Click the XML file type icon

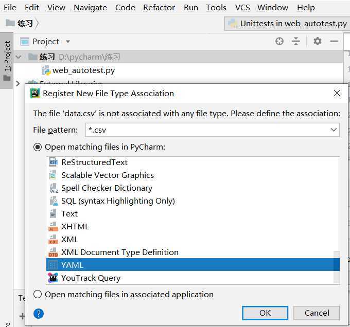pos(53,240)
